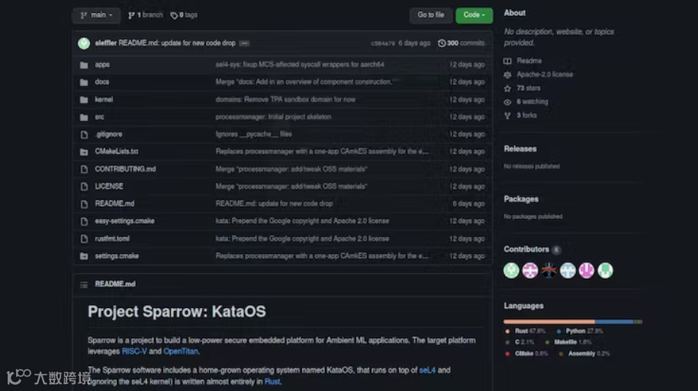Screen dimensions: 698x391
Task: Expand the commit message ellipsis button
Action: 244,43
